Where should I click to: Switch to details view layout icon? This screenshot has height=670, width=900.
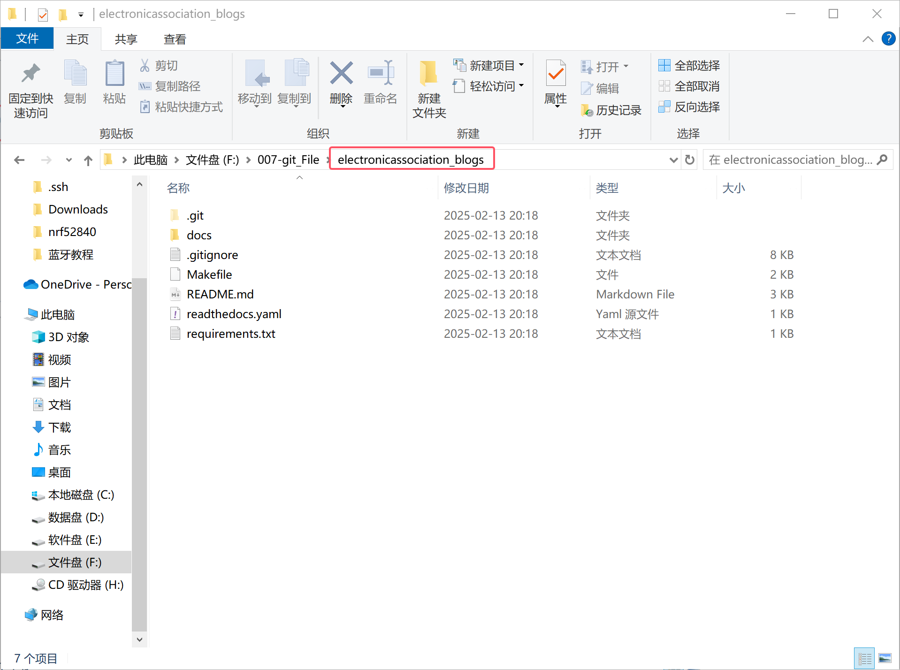coord(864,659)
